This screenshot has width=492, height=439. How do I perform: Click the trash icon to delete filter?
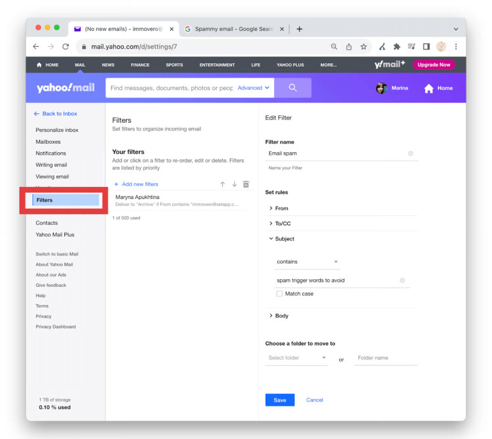246,184
